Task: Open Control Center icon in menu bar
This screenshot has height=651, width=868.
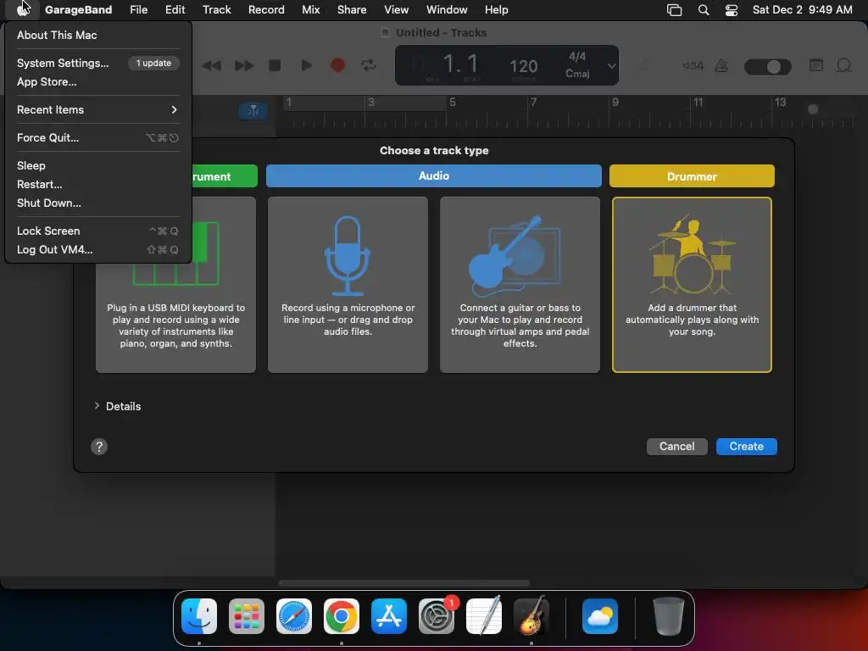Action: (x=732, y=10)
